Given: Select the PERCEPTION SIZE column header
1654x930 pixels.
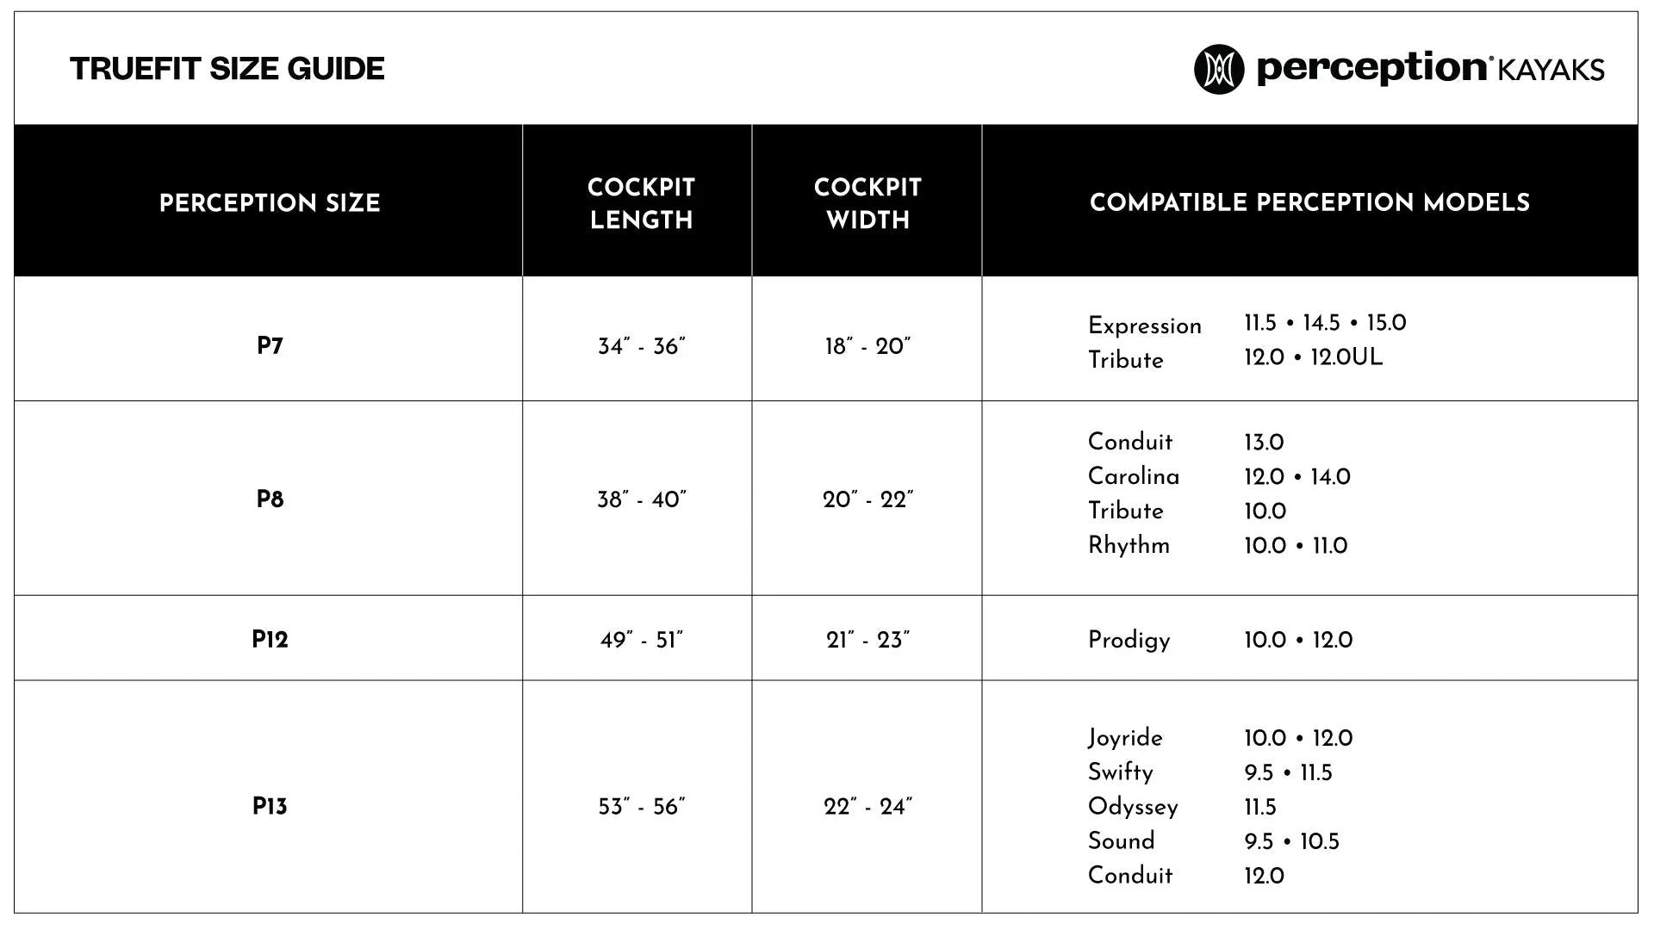Looking at the screenshot, I should point(270,202).
